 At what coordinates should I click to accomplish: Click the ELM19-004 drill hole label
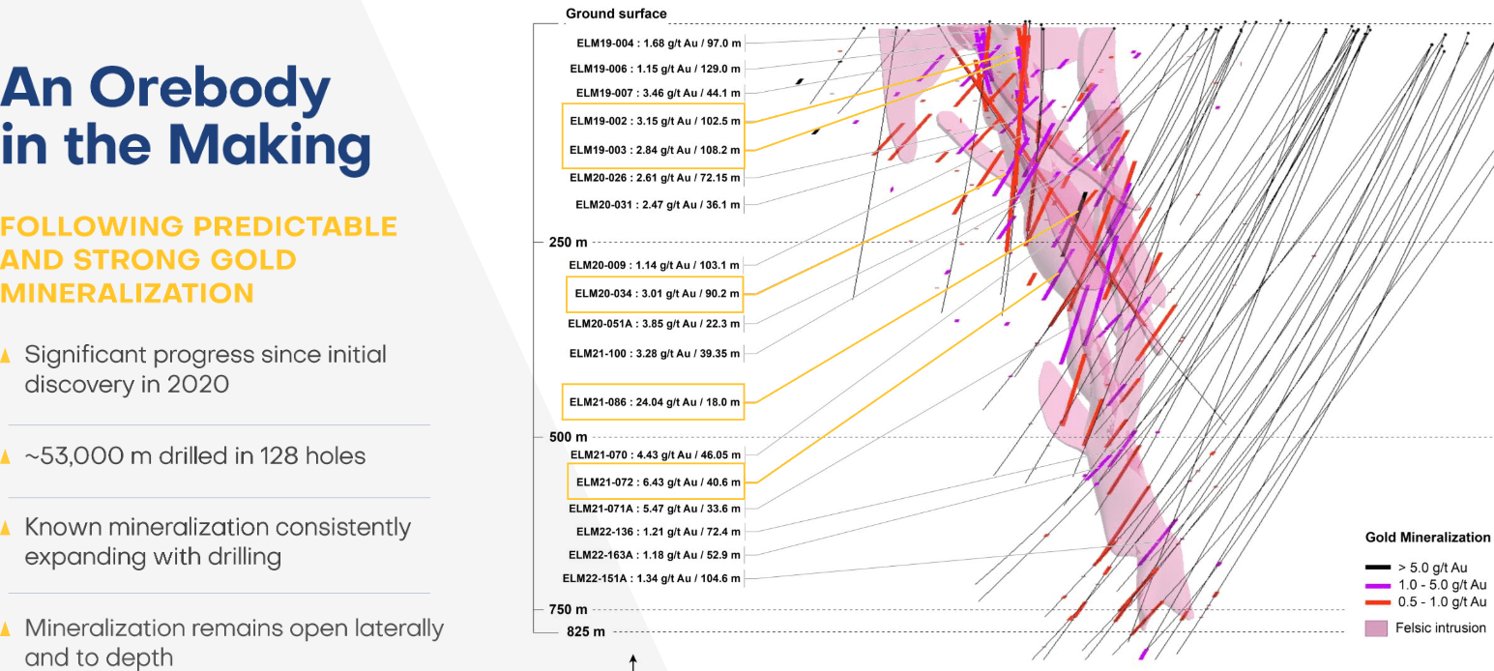tap(655, 44)
